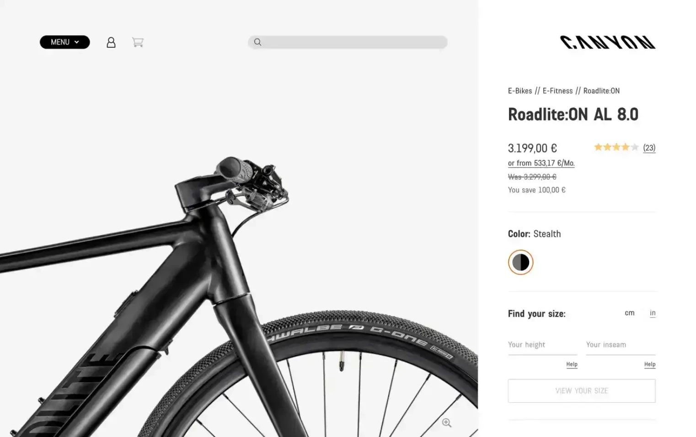Open Help under the height field
The height and width of the screenshot is (437, 696).
(x=572, y=364)
